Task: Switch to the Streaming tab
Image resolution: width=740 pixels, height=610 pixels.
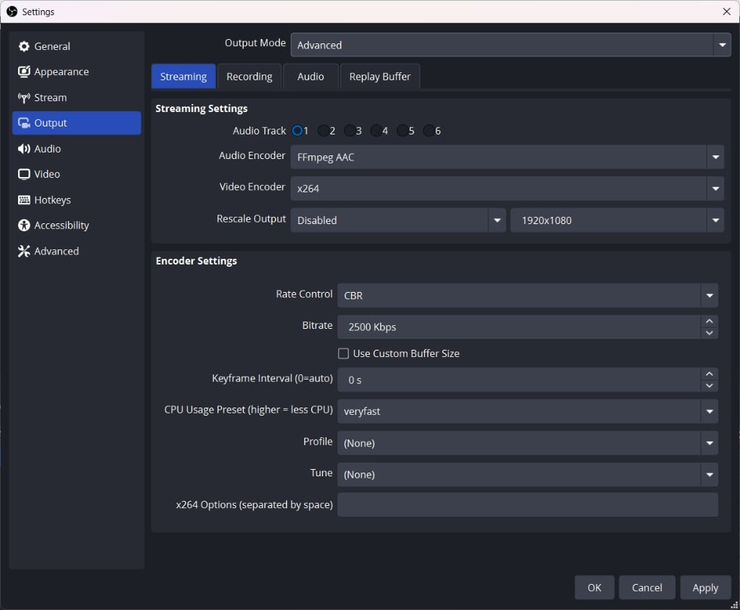Action: 184,77
